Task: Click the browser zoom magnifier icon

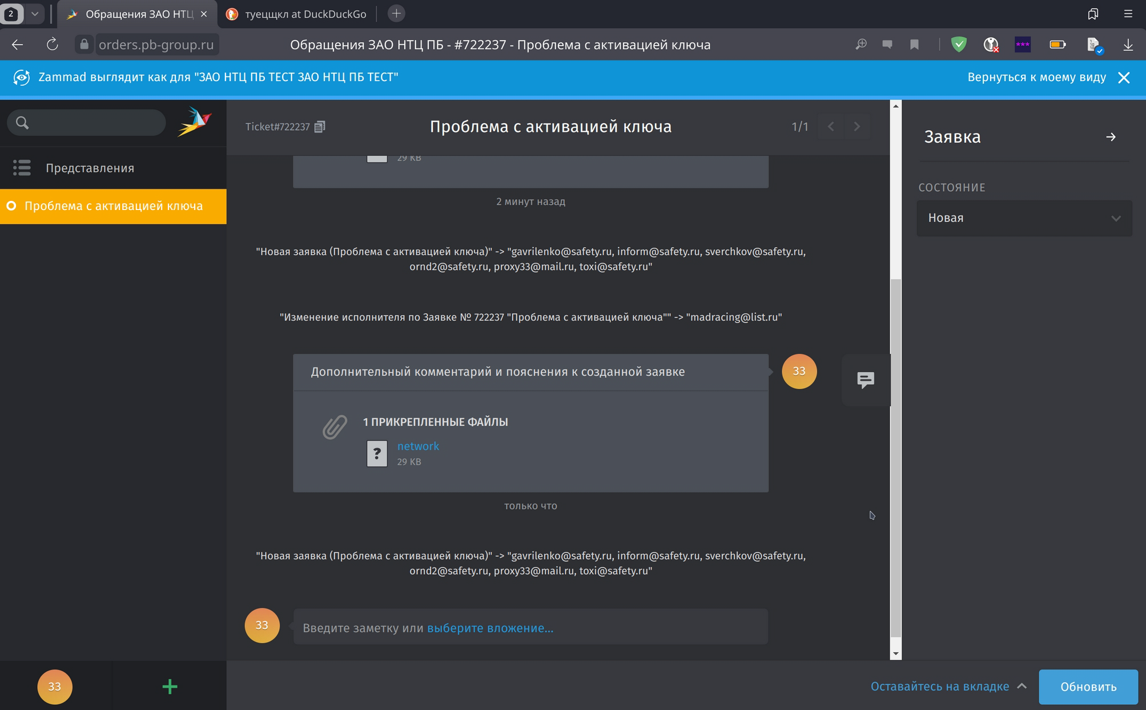Action: point(861,45)
